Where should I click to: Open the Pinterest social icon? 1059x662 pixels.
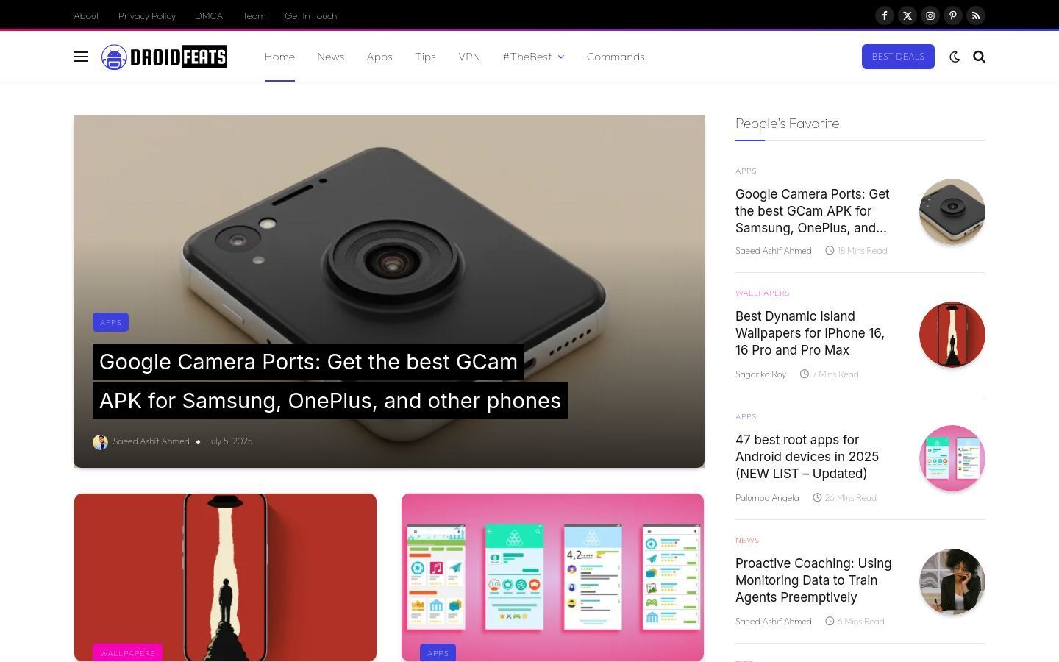(953, 15)
